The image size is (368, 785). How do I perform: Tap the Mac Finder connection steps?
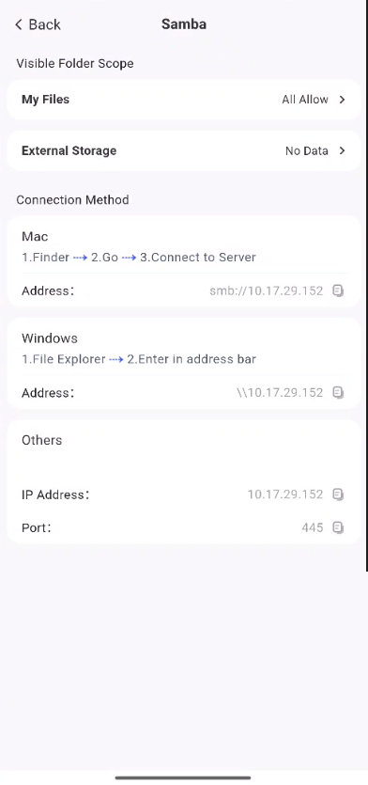[139, 258]
